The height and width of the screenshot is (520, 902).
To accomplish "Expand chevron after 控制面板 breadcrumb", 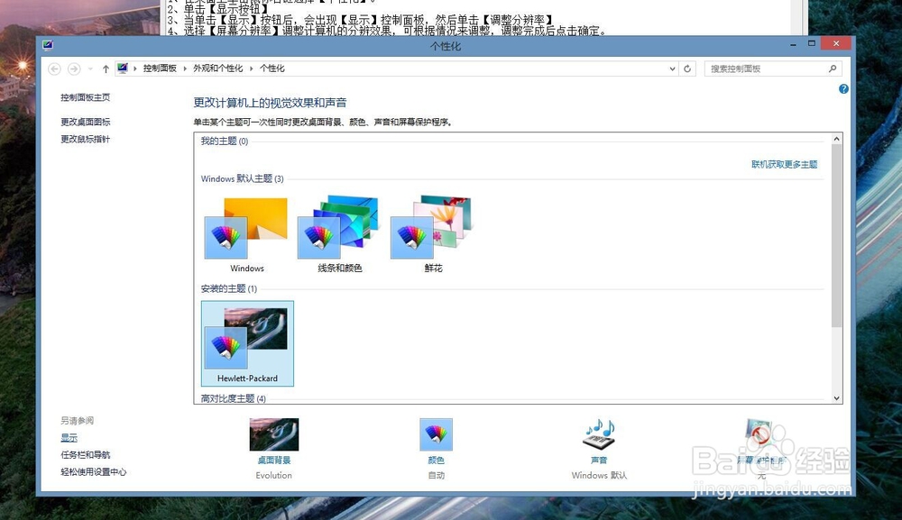I will [185, 68].
